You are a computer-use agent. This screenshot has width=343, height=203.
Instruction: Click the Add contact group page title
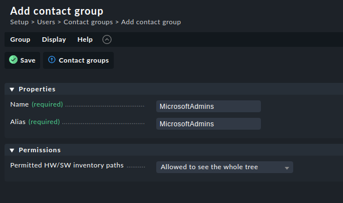(x=57, y=11)
